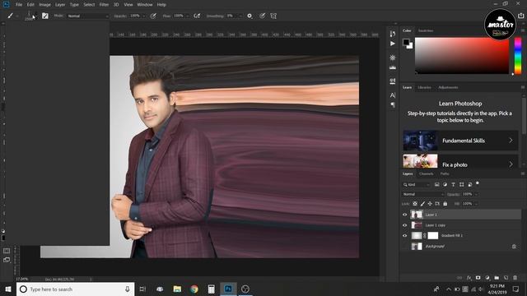Open the brush Mode dropdown
This screenshot has width=527, height=296.
coord(88,16)
